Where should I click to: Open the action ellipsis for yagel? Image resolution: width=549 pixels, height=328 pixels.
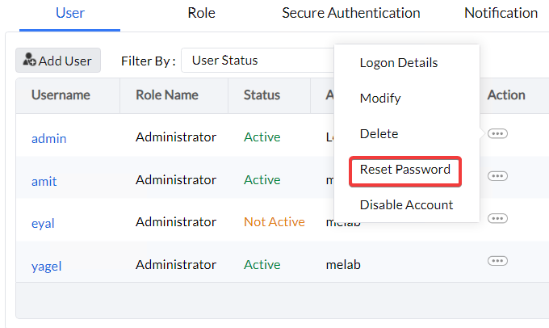(x=498, y=260)
